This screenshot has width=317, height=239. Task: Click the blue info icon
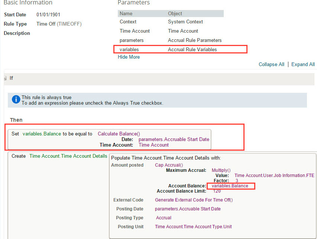pyautogui.click(x=16, y=99)
